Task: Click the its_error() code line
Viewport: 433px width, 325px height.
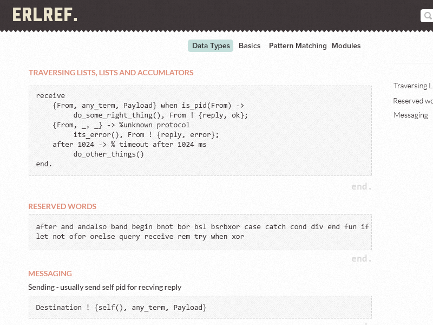Action: point(146,135)
